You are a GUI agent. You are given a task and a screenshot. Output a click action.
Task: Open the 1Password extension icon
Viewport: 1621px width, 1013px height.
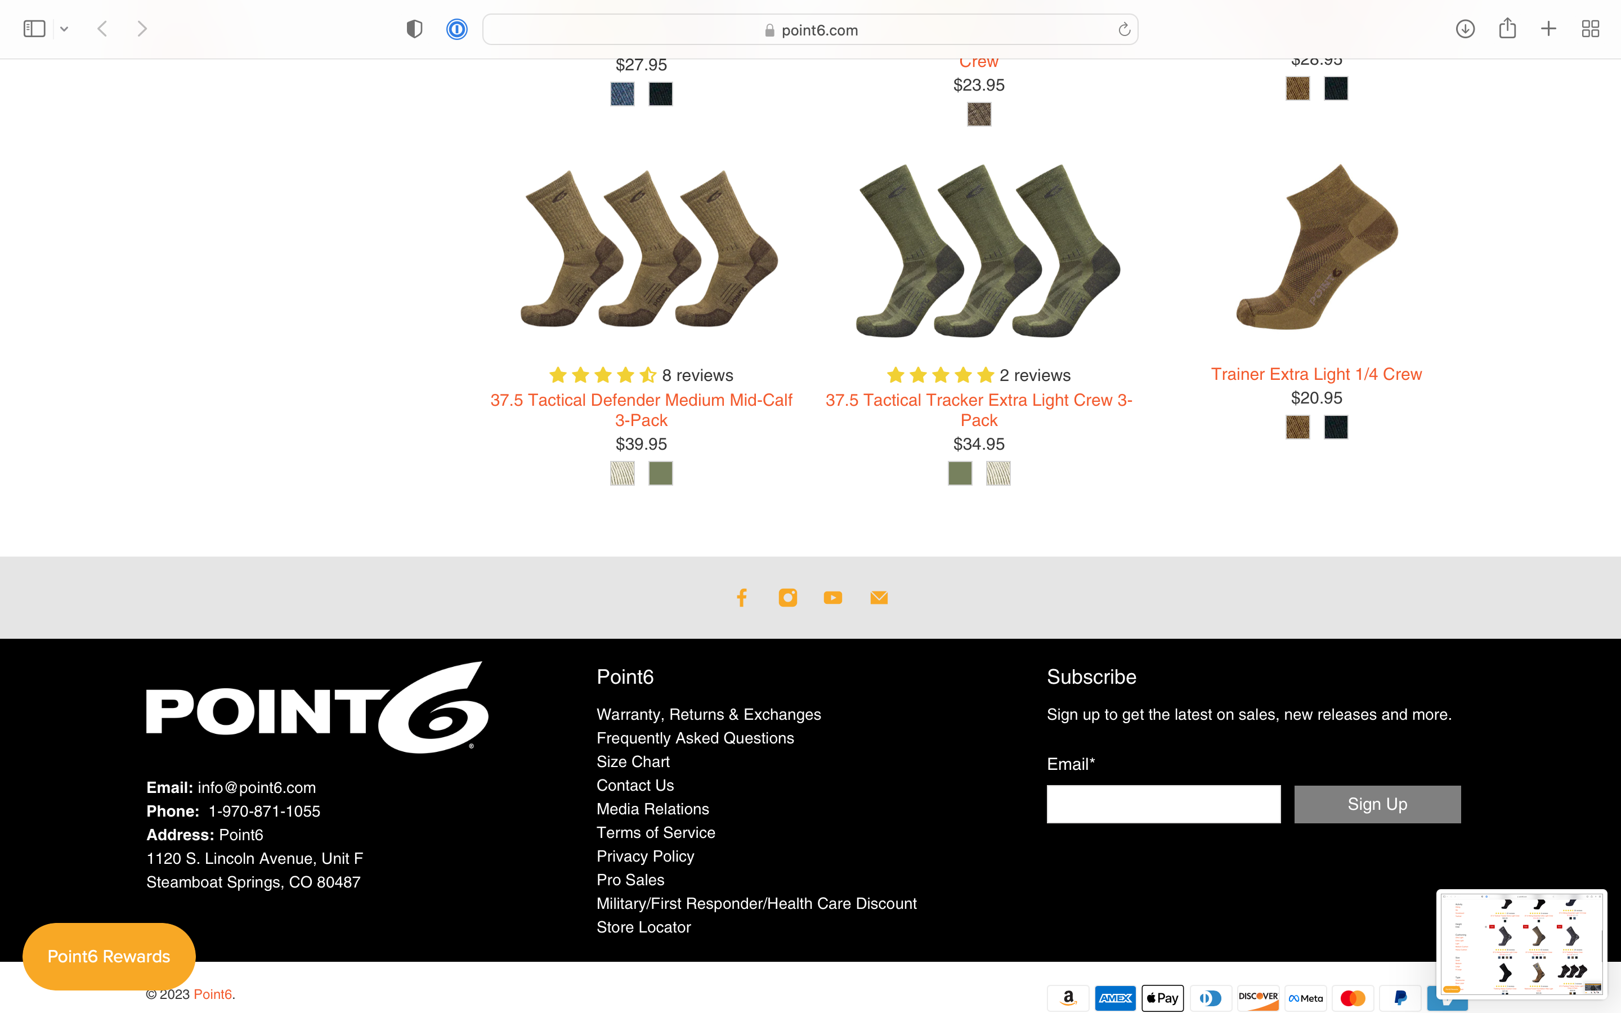click(x=457, y=29)
